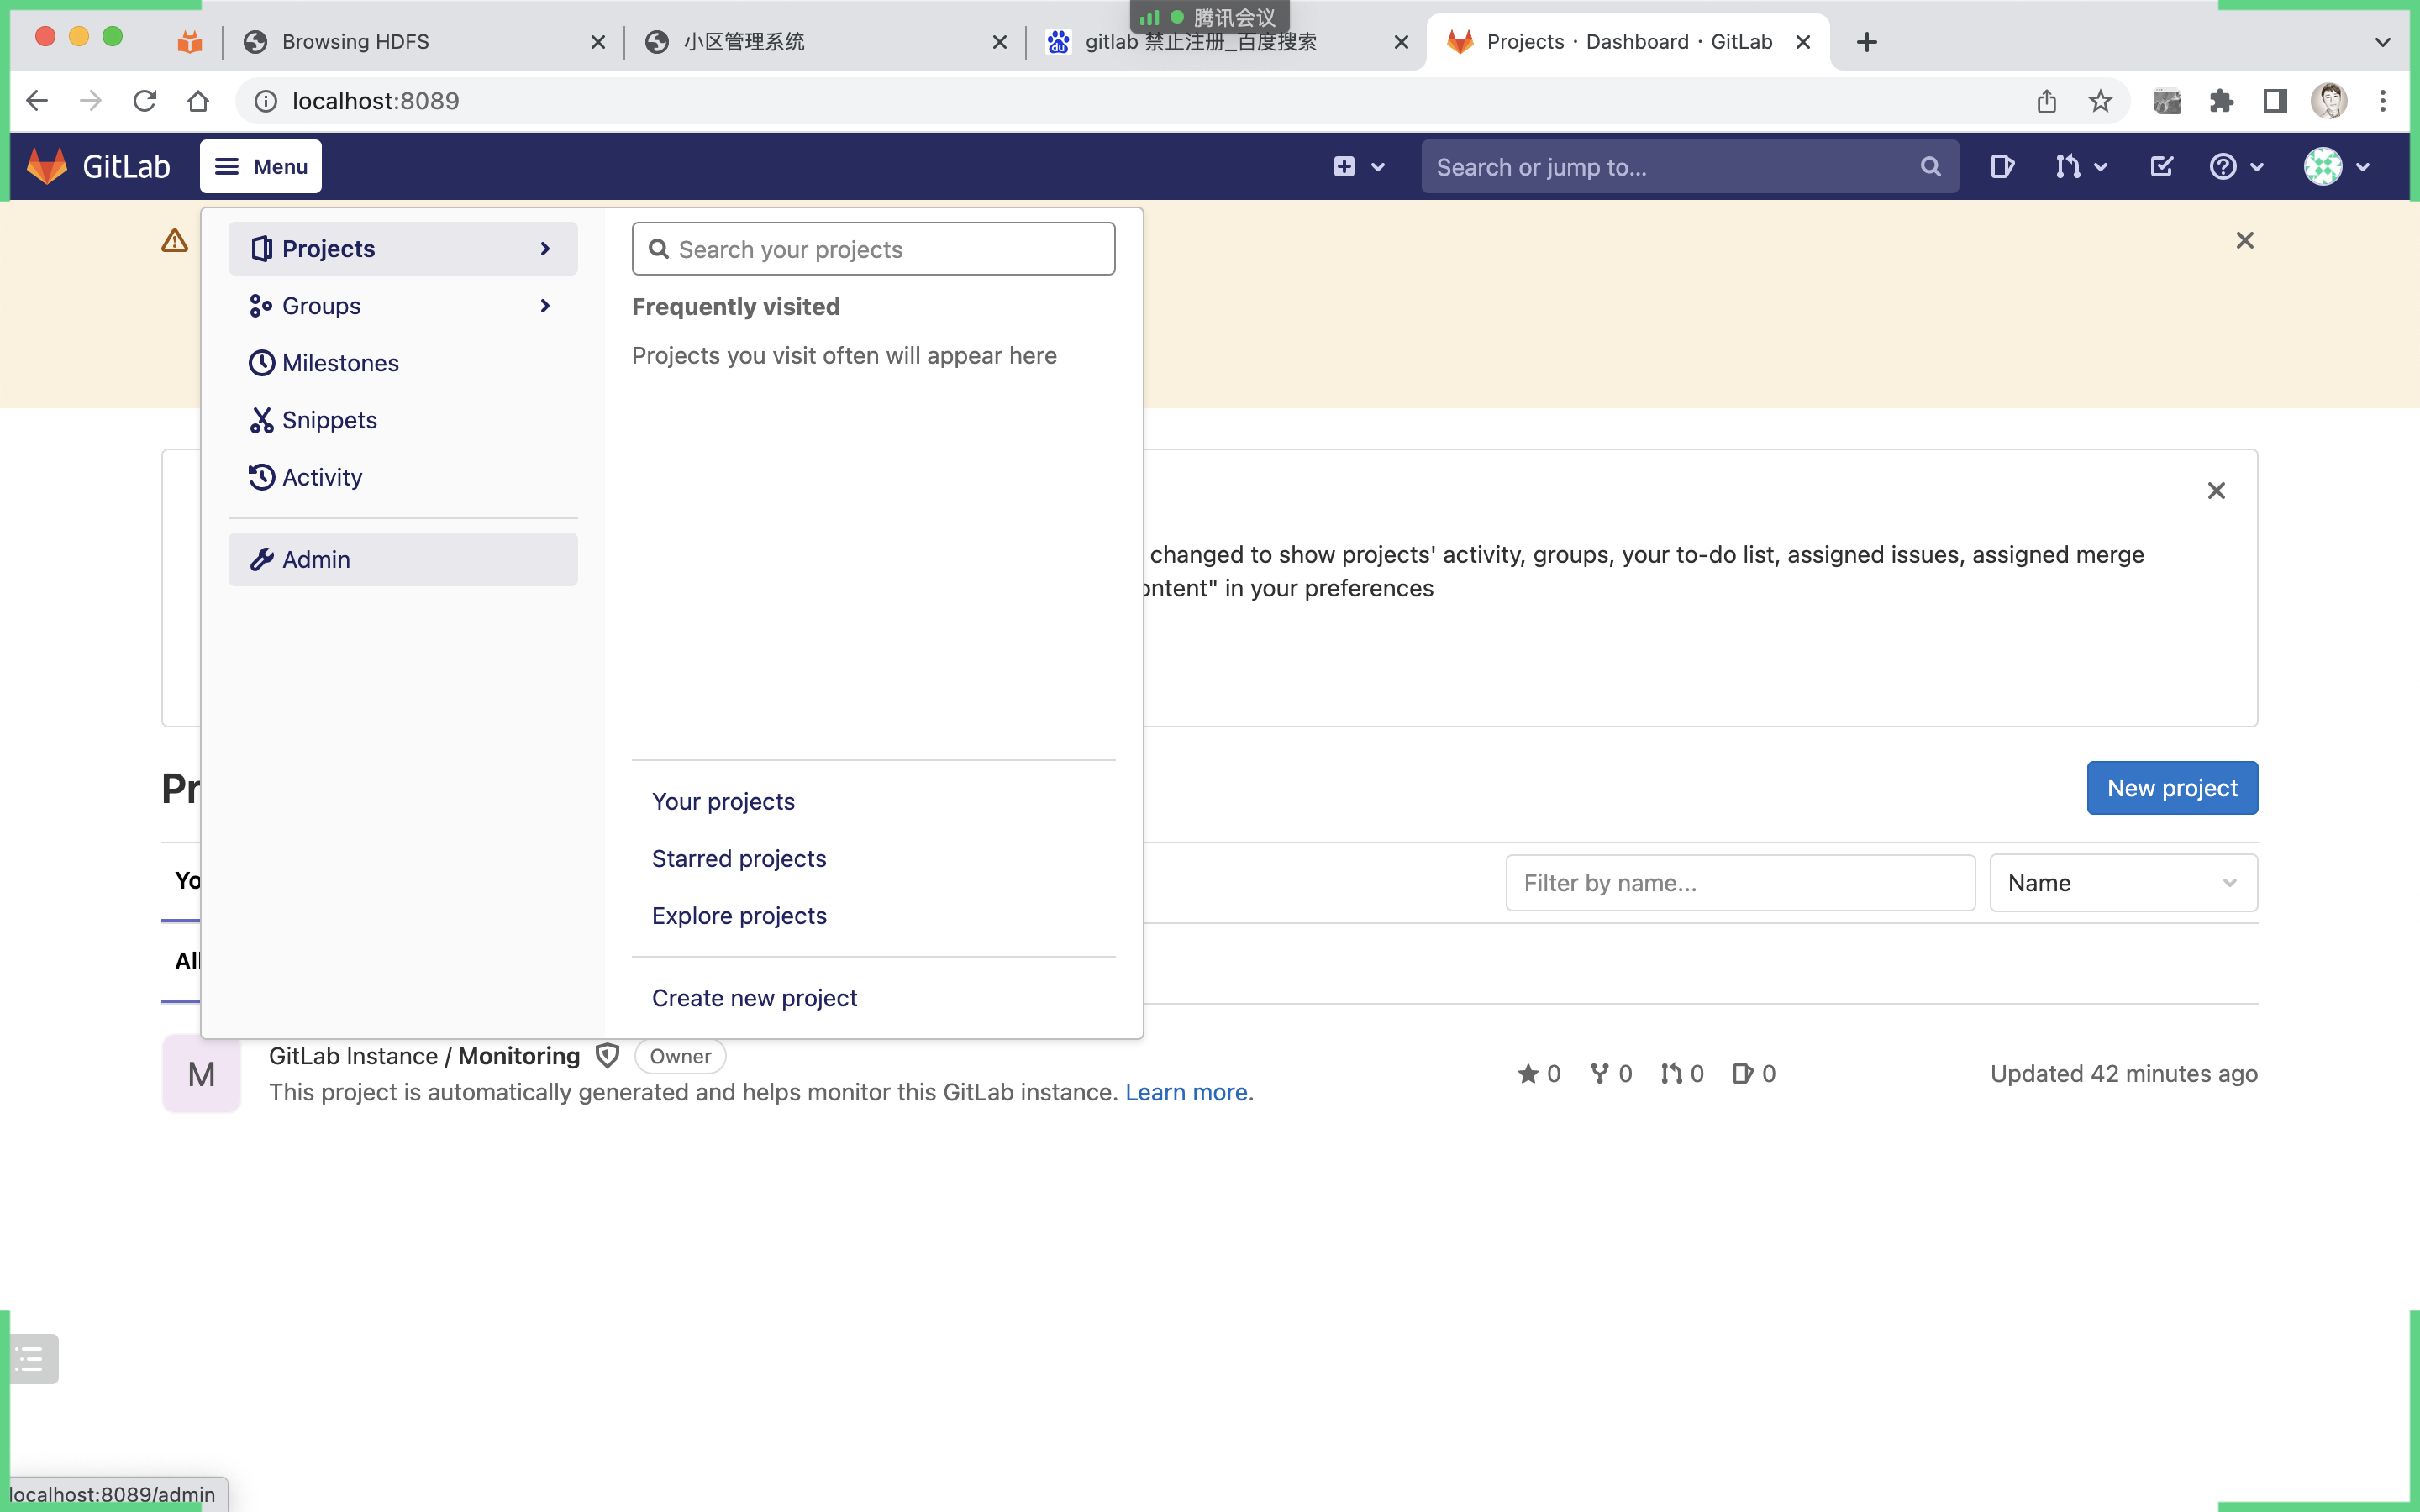Click the Search your projects field
2420x1512 pixels.
click(873, 249)
